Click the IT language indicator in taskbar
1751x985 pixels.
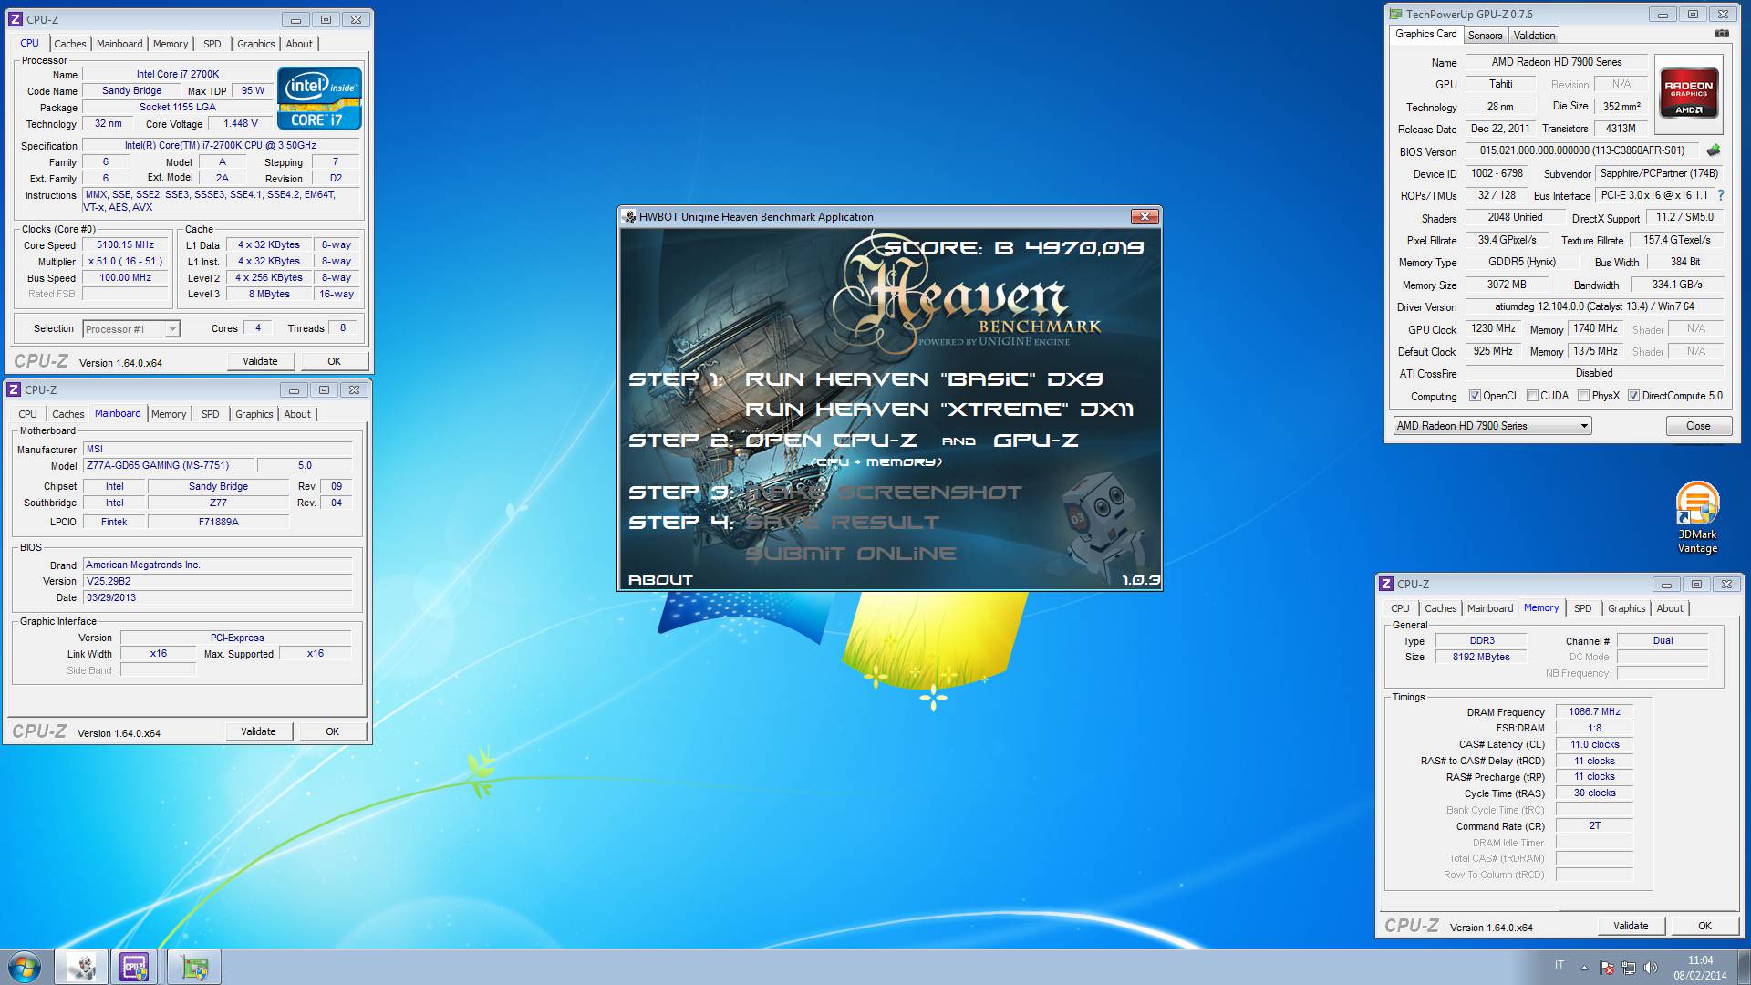(1559, 965)
